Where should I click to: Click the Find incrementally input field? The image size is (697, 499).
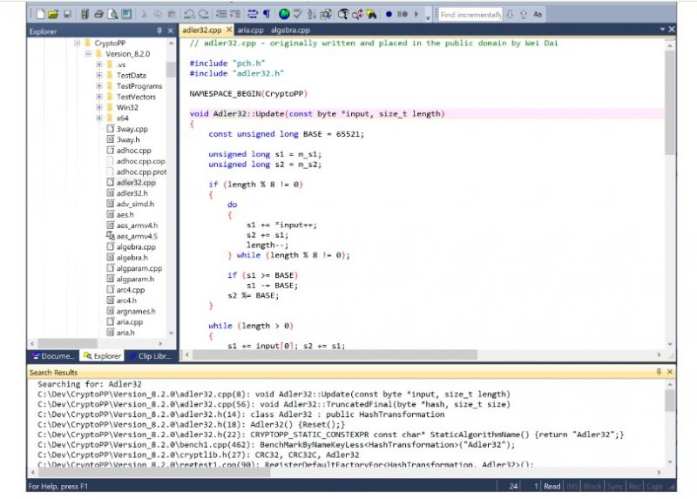(x=470, y=15)
